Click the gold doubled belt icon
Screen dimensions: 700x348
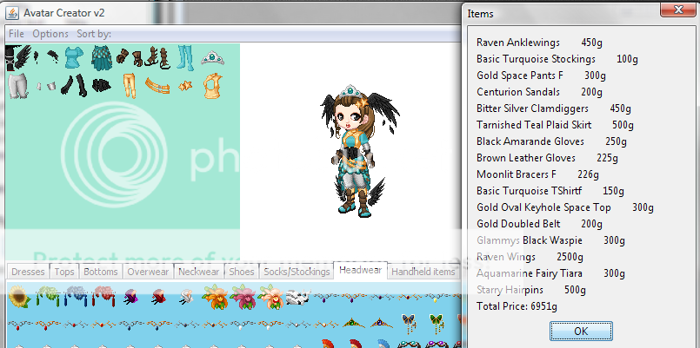157,85
